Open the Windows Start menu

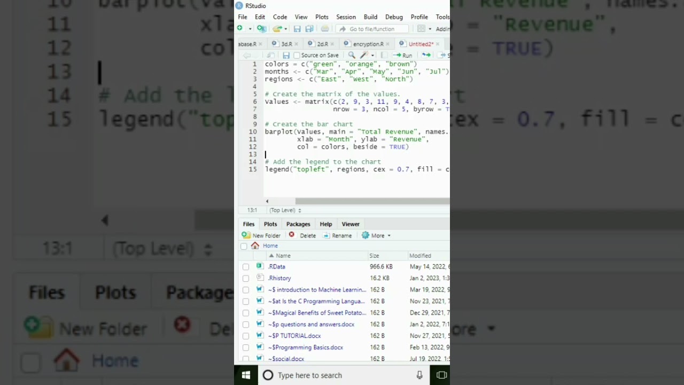tap(246, 375)
